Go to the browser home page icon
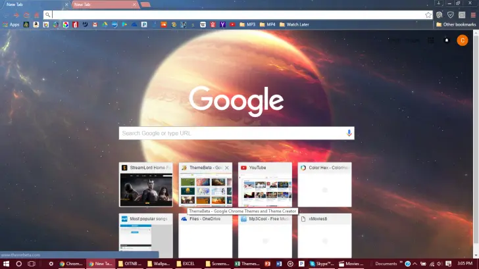 pos(37,15)
